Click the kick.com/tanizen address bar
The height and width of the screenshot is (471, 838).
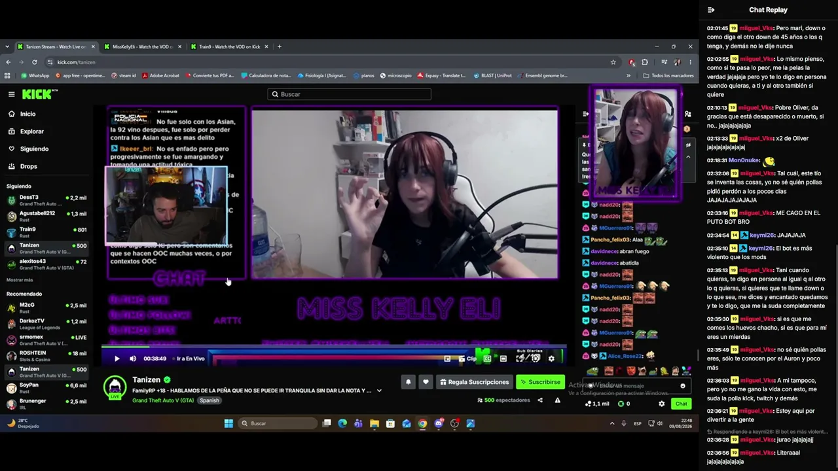331,62
